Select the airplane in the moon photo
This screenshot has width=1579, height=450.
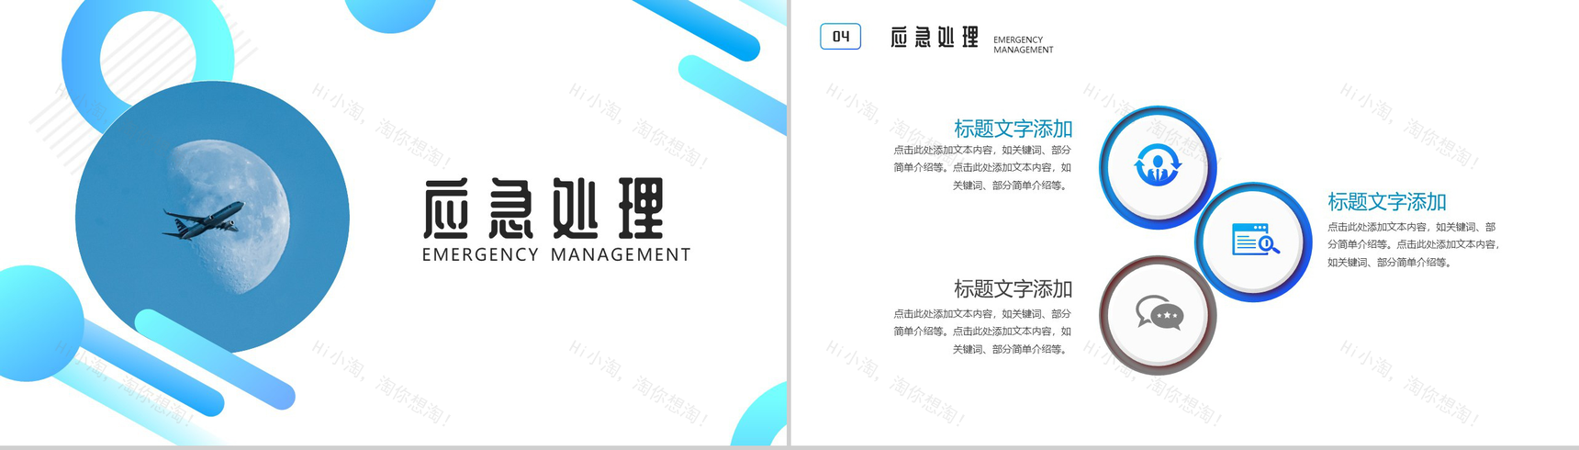pyautogui.click(x=203, y=220)
